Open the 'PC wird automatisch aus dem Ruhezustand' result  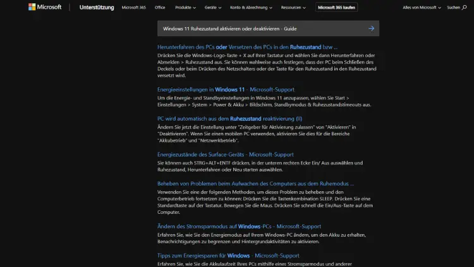click(x=230, y=119)
